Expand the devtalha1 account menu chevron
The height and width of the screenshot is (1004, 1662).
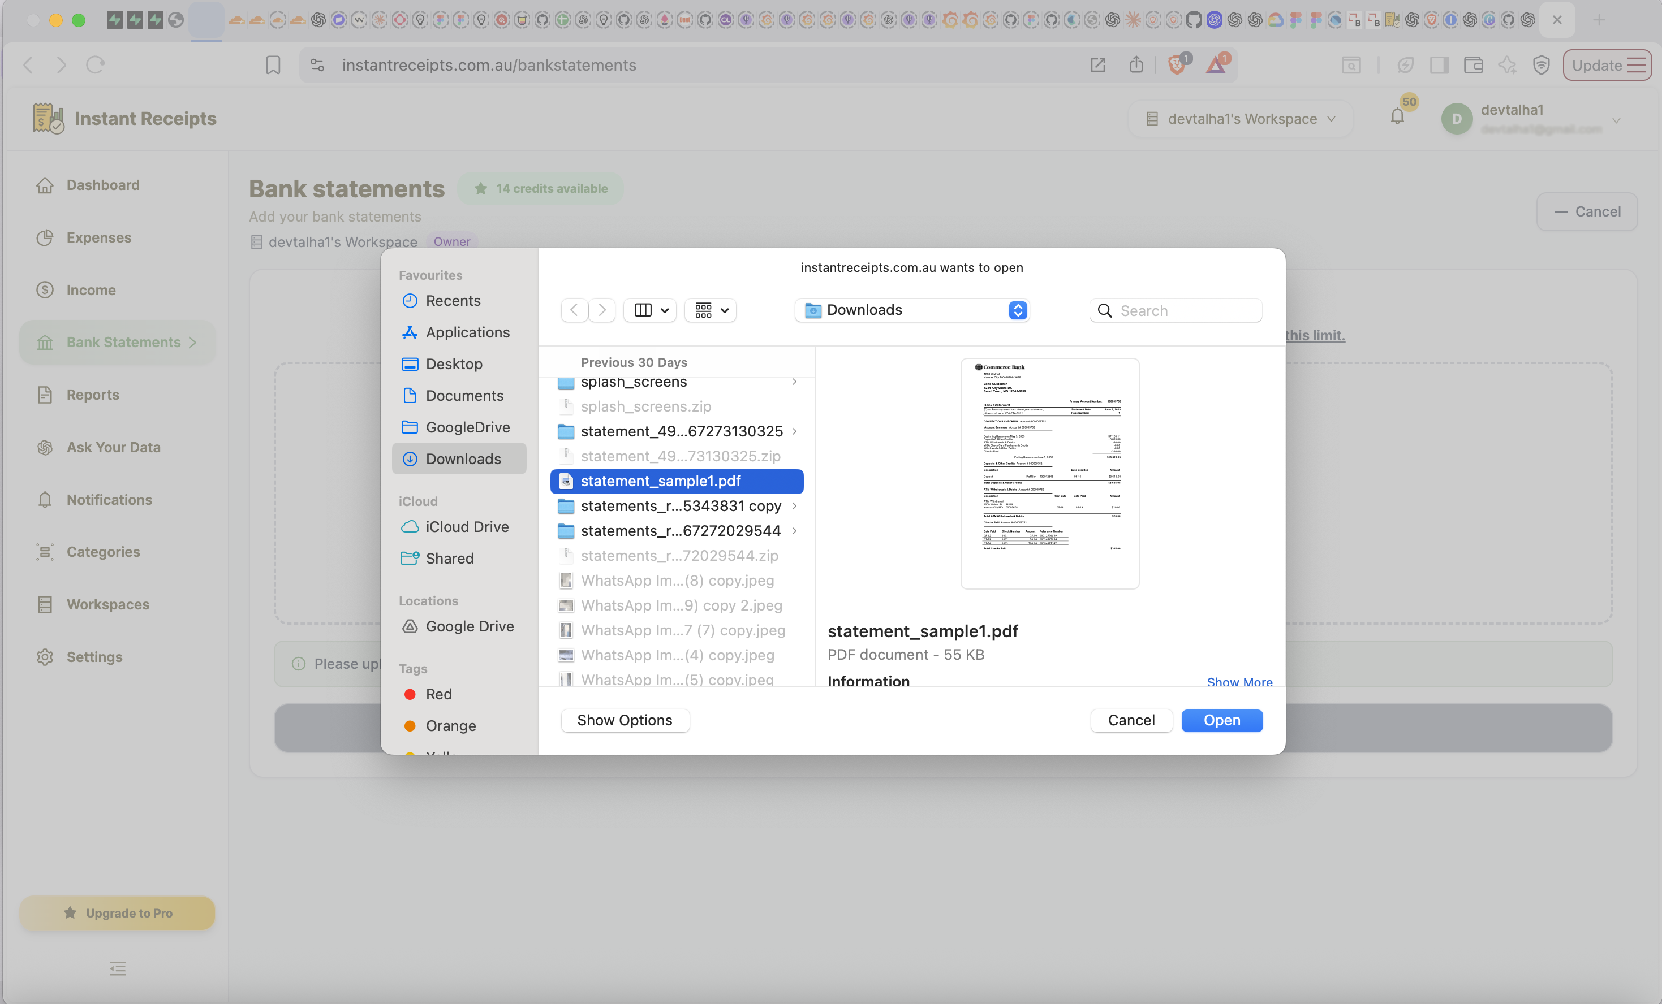(1616, 120)
